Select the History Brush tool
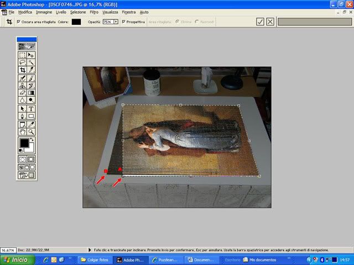354x265 pixels. (x=31, y=86)
